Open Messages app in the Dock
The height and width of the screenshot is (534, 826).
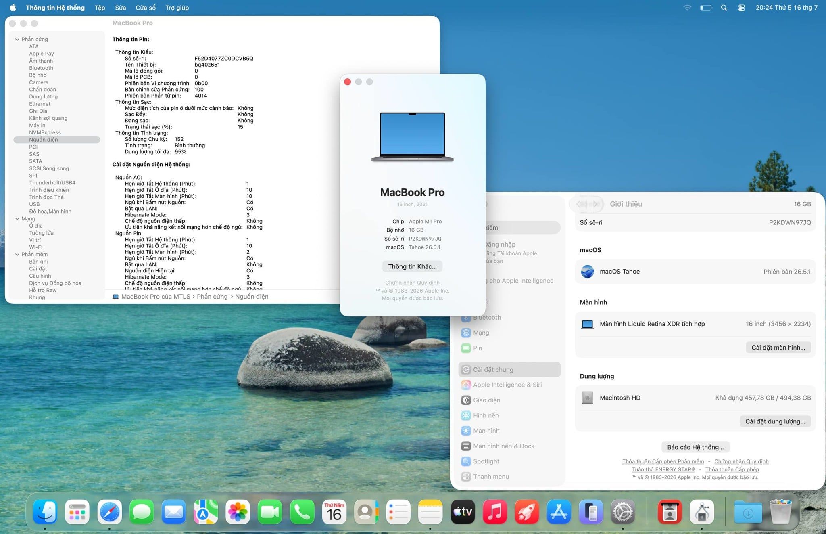142,512
